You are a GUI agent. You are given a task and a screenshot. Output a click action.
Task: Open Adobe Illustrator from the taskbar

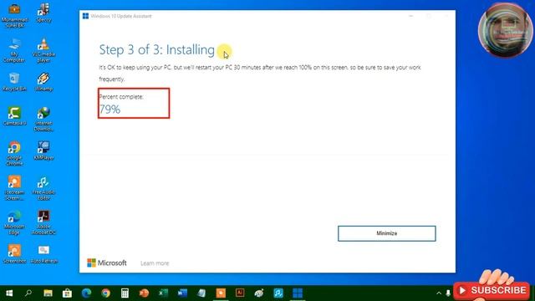pos(240,293)
